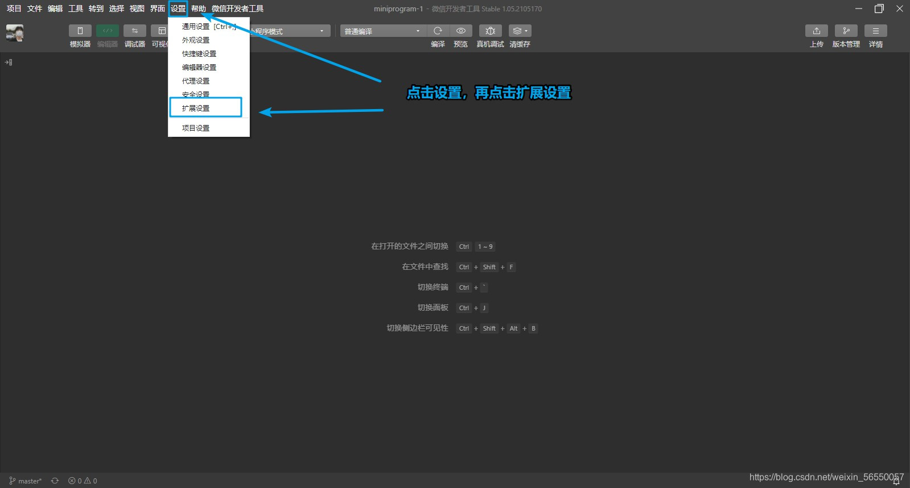
Task: Open the 项目 menu
Action: [x=14, y=9]
